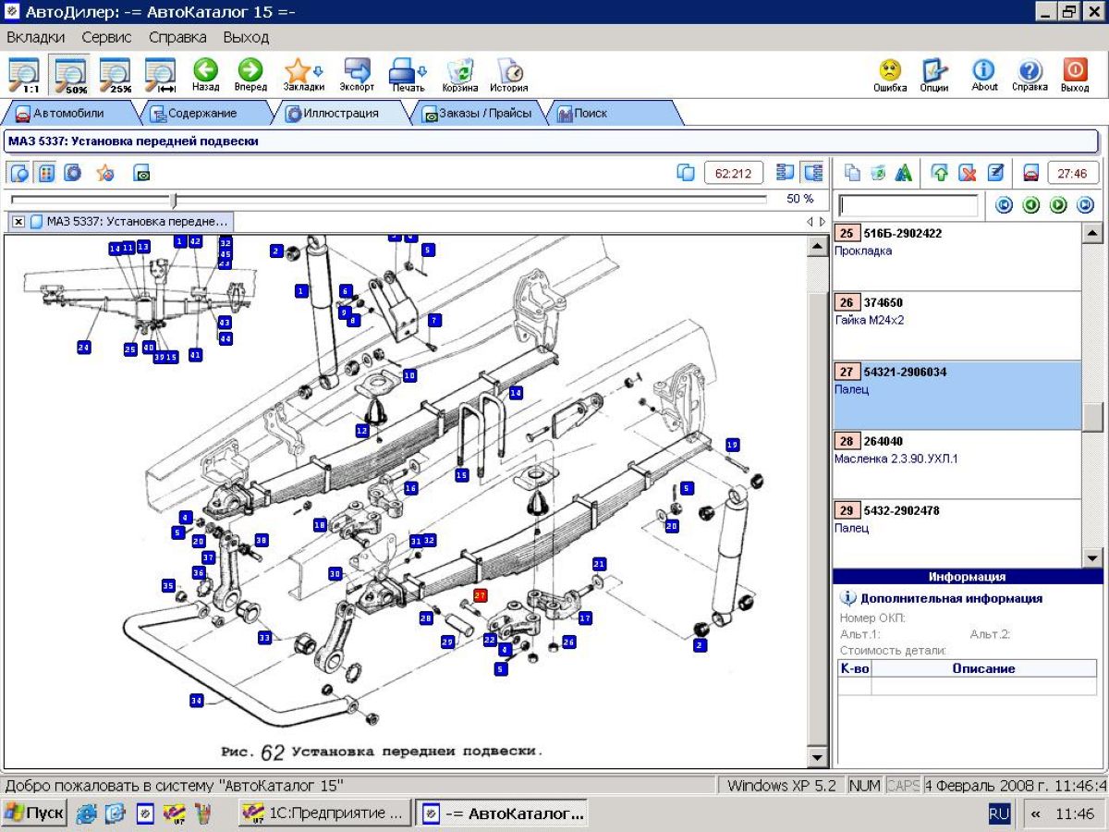Jump to first part in list
The width and height of the screenshot is (1109, 832).
pyautogui.click(x=1004, y=205)
